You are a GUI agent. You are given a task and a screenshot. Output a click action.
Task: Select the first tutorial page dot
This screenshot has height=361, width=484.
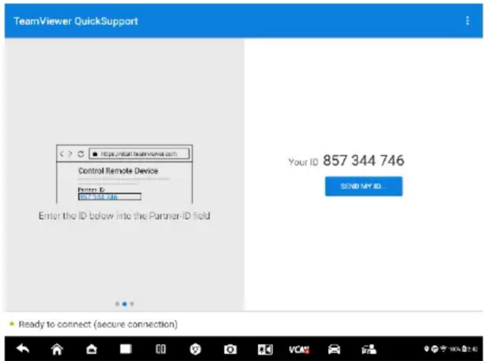tap(117, 304)
